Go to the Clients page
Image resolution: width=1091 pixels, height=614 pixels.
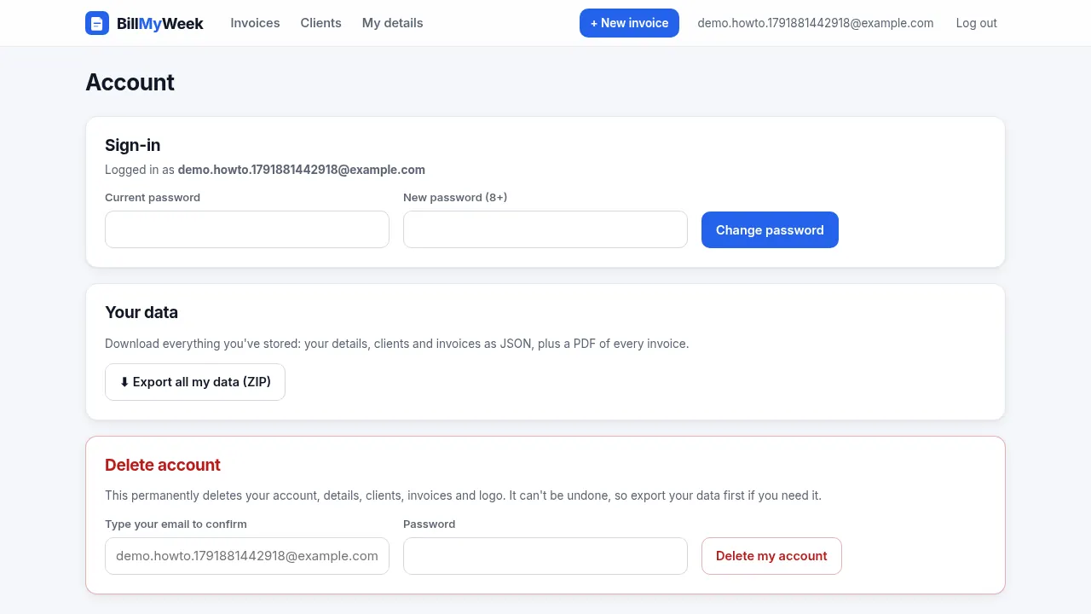(x=320, y=23)
